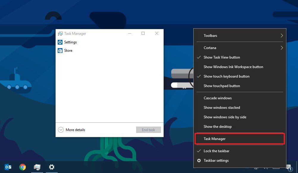Open Outlook from the taskbar
Screen dimensions: 298x173
click(x=8, y=167)
